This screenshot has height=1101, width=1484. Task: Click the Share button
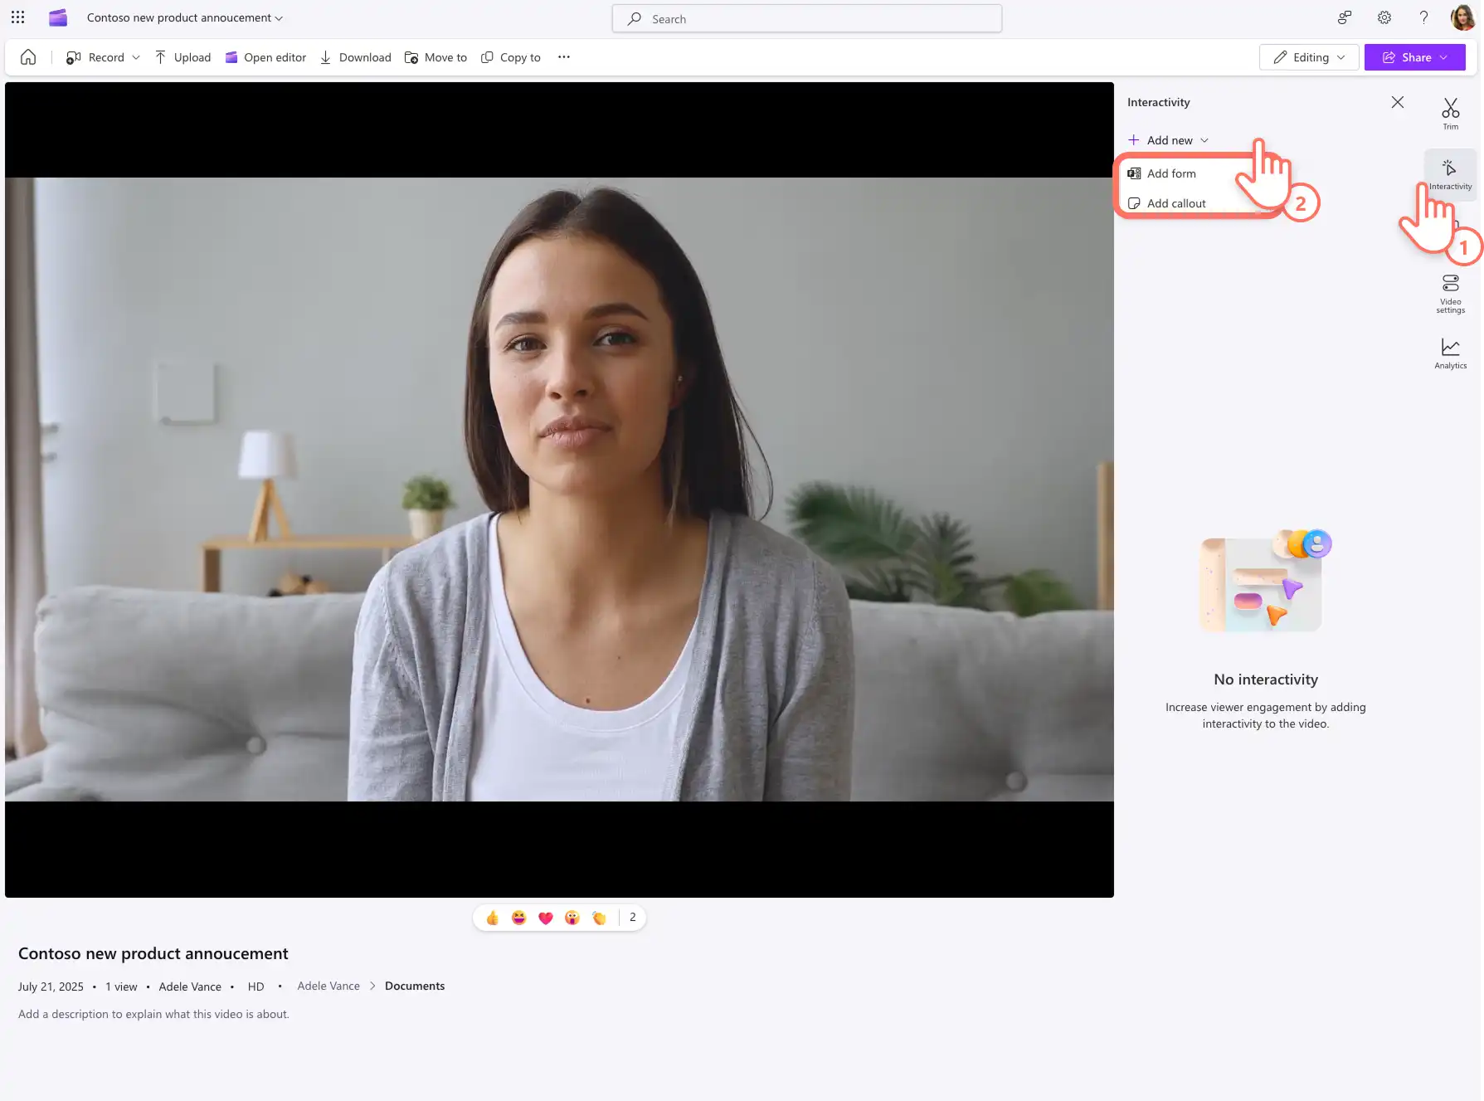[1414, 57]
